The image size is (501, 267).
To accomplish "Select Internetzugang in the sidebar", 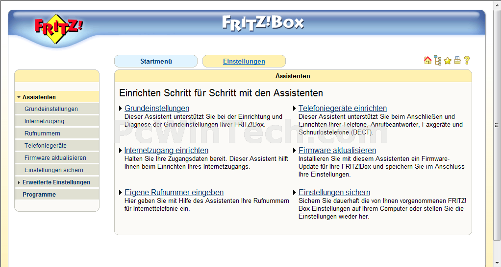I will (x=57, y=121).
